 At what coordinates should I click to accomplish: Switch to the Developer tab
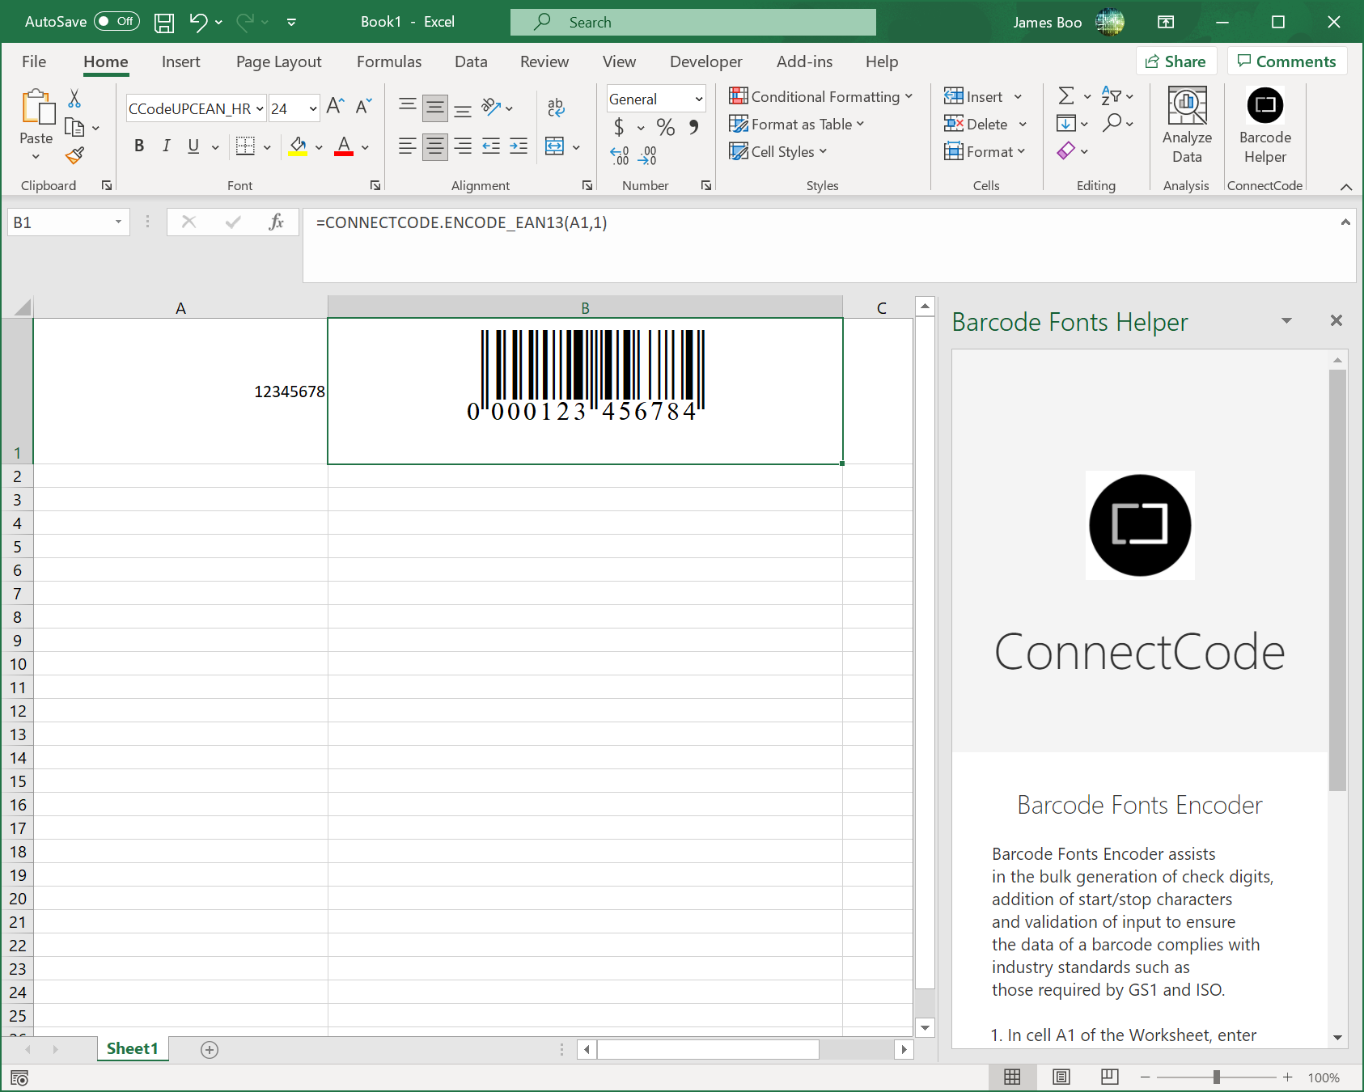pos(705,61)
